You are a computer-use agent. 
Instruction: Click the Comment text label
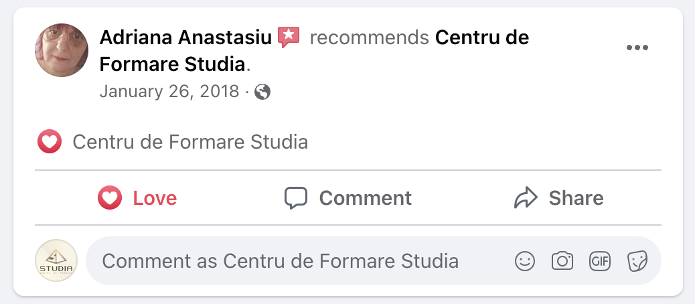[365, 198]
